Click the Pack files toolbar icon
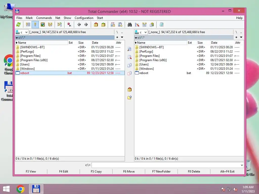Image resolution: width=259 pixels, height=194 pixels. pos(96,25)
